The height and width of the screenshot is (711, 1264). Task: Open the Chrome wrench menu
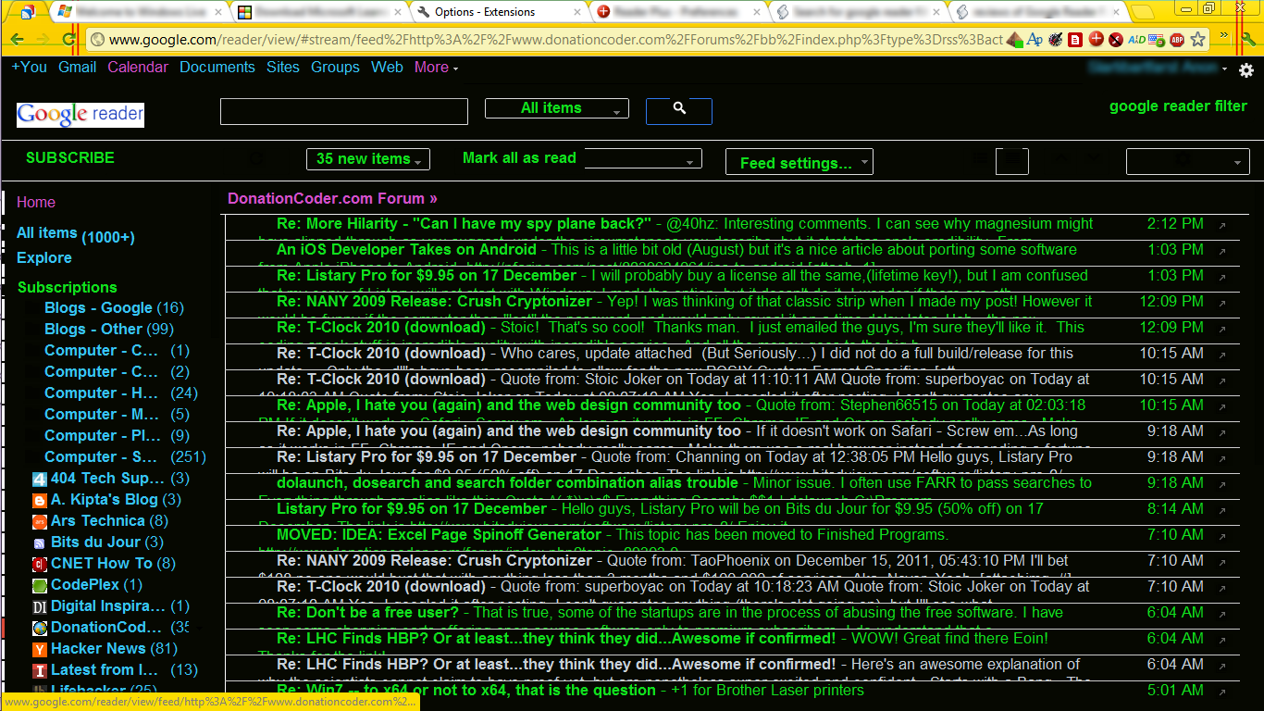tap(1248, 40)
